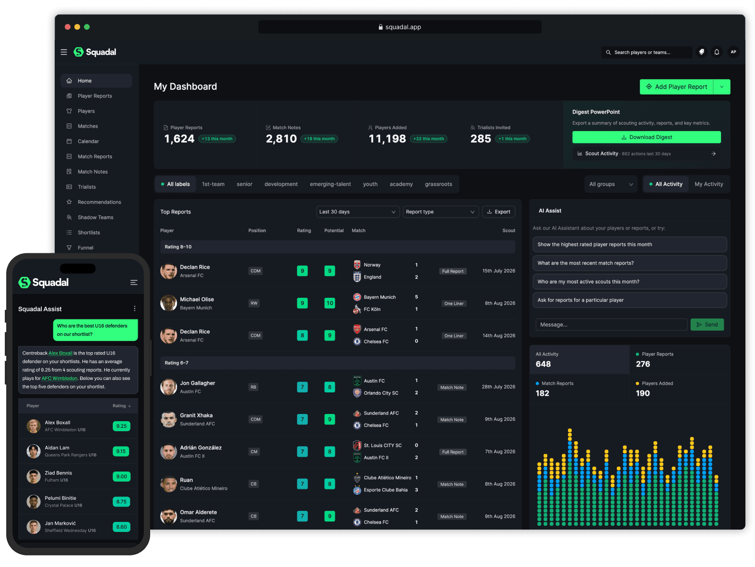Click Ask for reports for a particular player
This screenshot has height=567, width=755.
629,300
